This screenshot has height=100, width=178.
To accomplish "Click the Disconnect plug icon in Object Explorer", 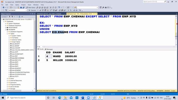I will click(12, 17).
